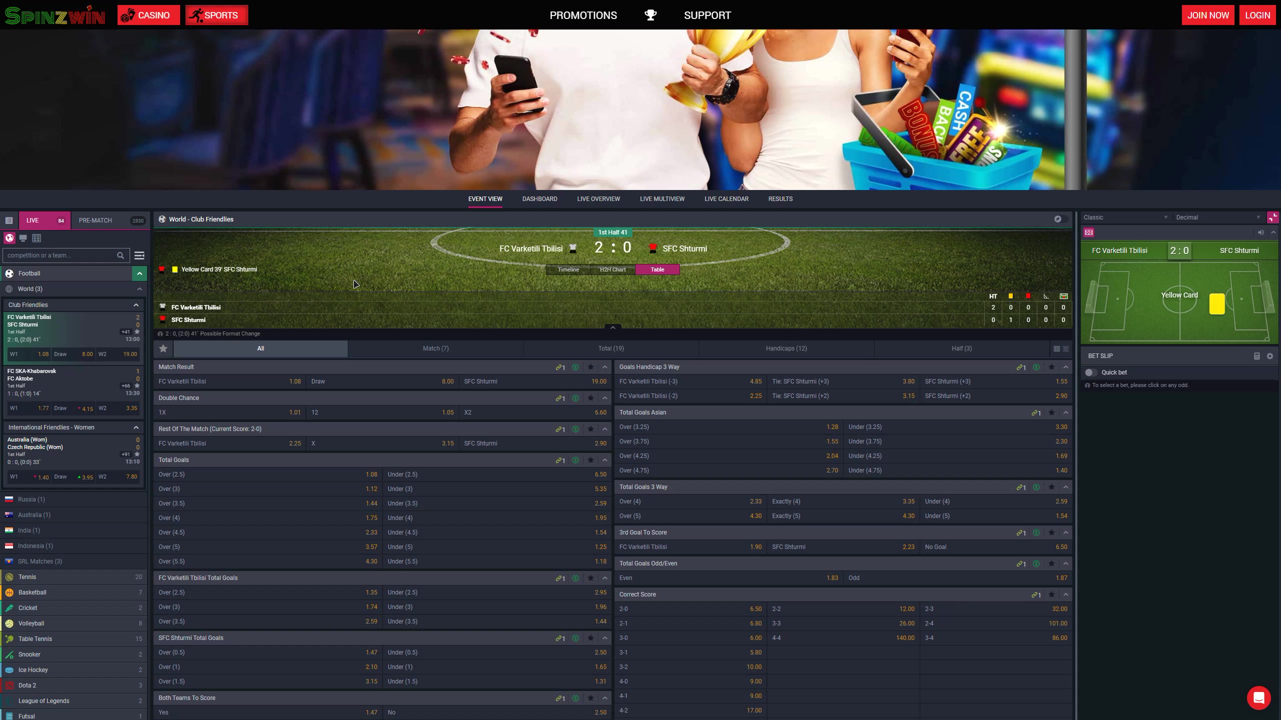Enable the Quick bet switch

click(x=1091, y=372)
